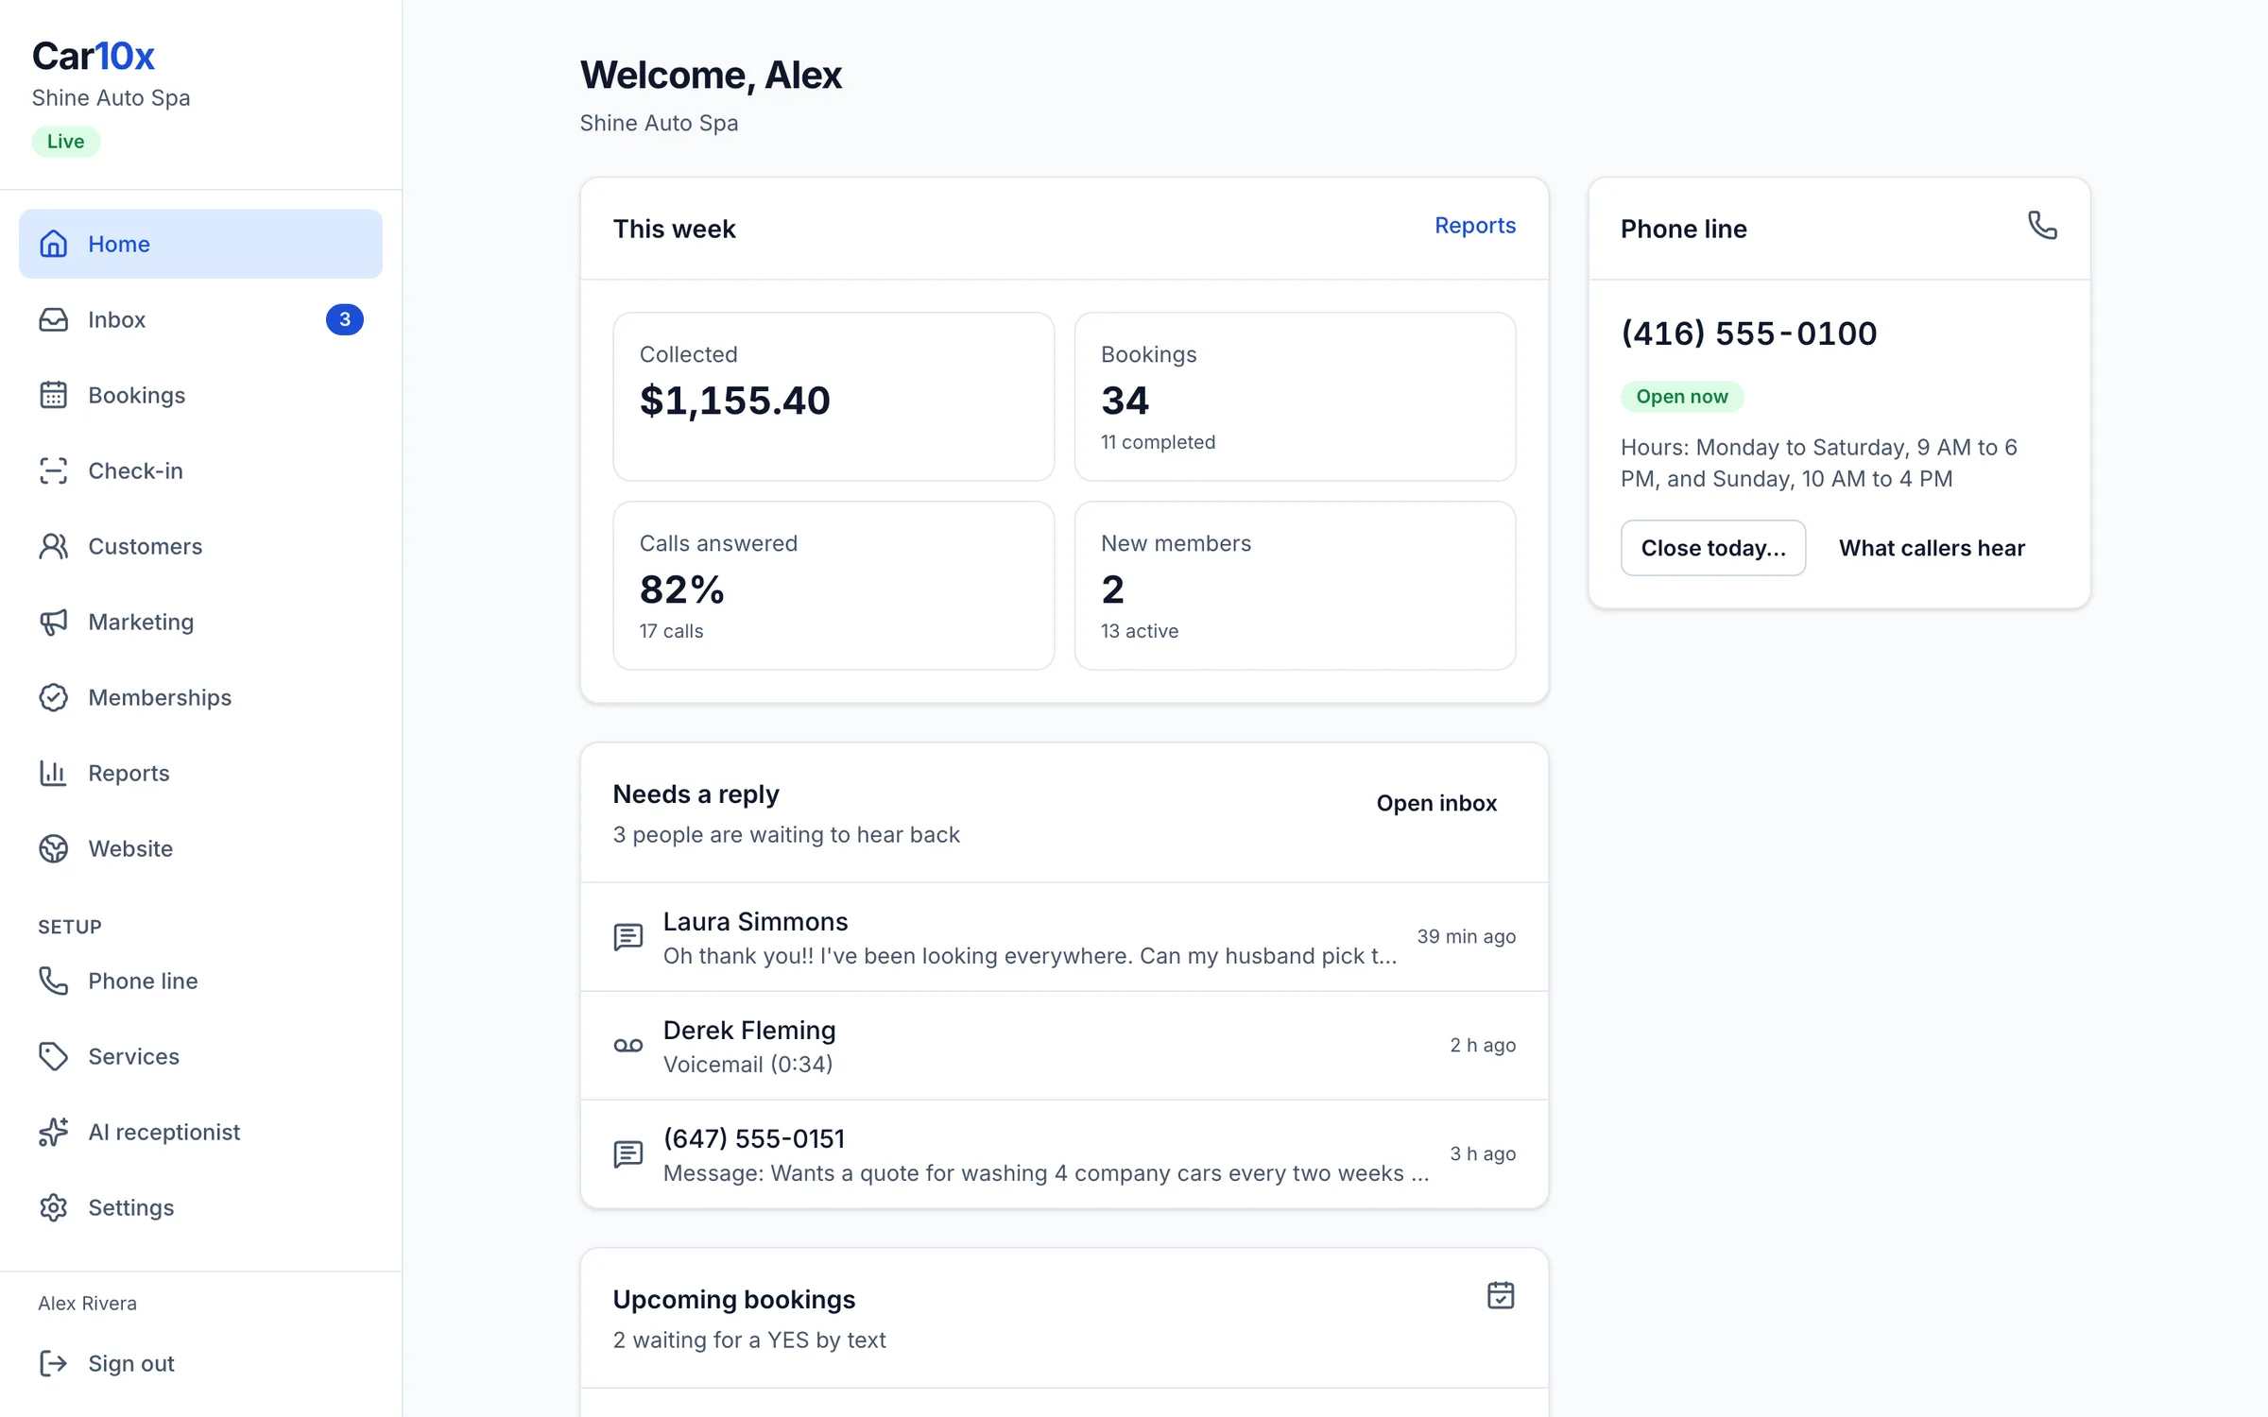This screenshot has width=2268, height=1417.
Task: Click the Reports link in This week
Action: [x=1474, y=225]
